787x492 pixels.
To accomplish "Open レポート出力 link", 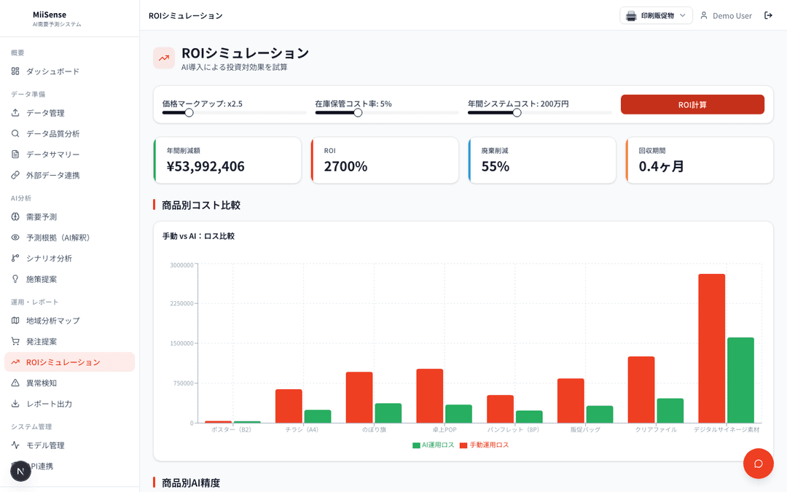I will tap(70, 404).
